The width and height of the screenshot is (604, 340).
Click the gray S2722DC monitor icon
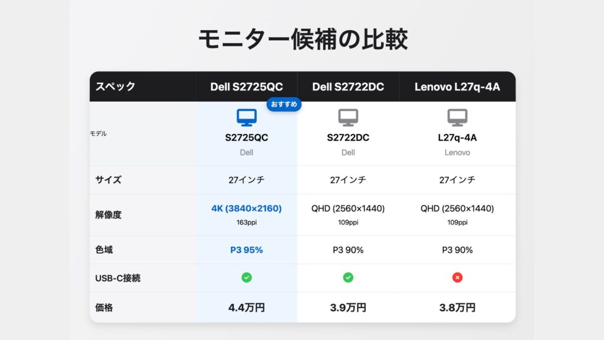point(348,117)
